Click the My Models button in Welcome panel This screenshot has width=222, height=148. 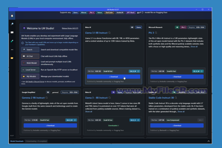click(30, 76)
